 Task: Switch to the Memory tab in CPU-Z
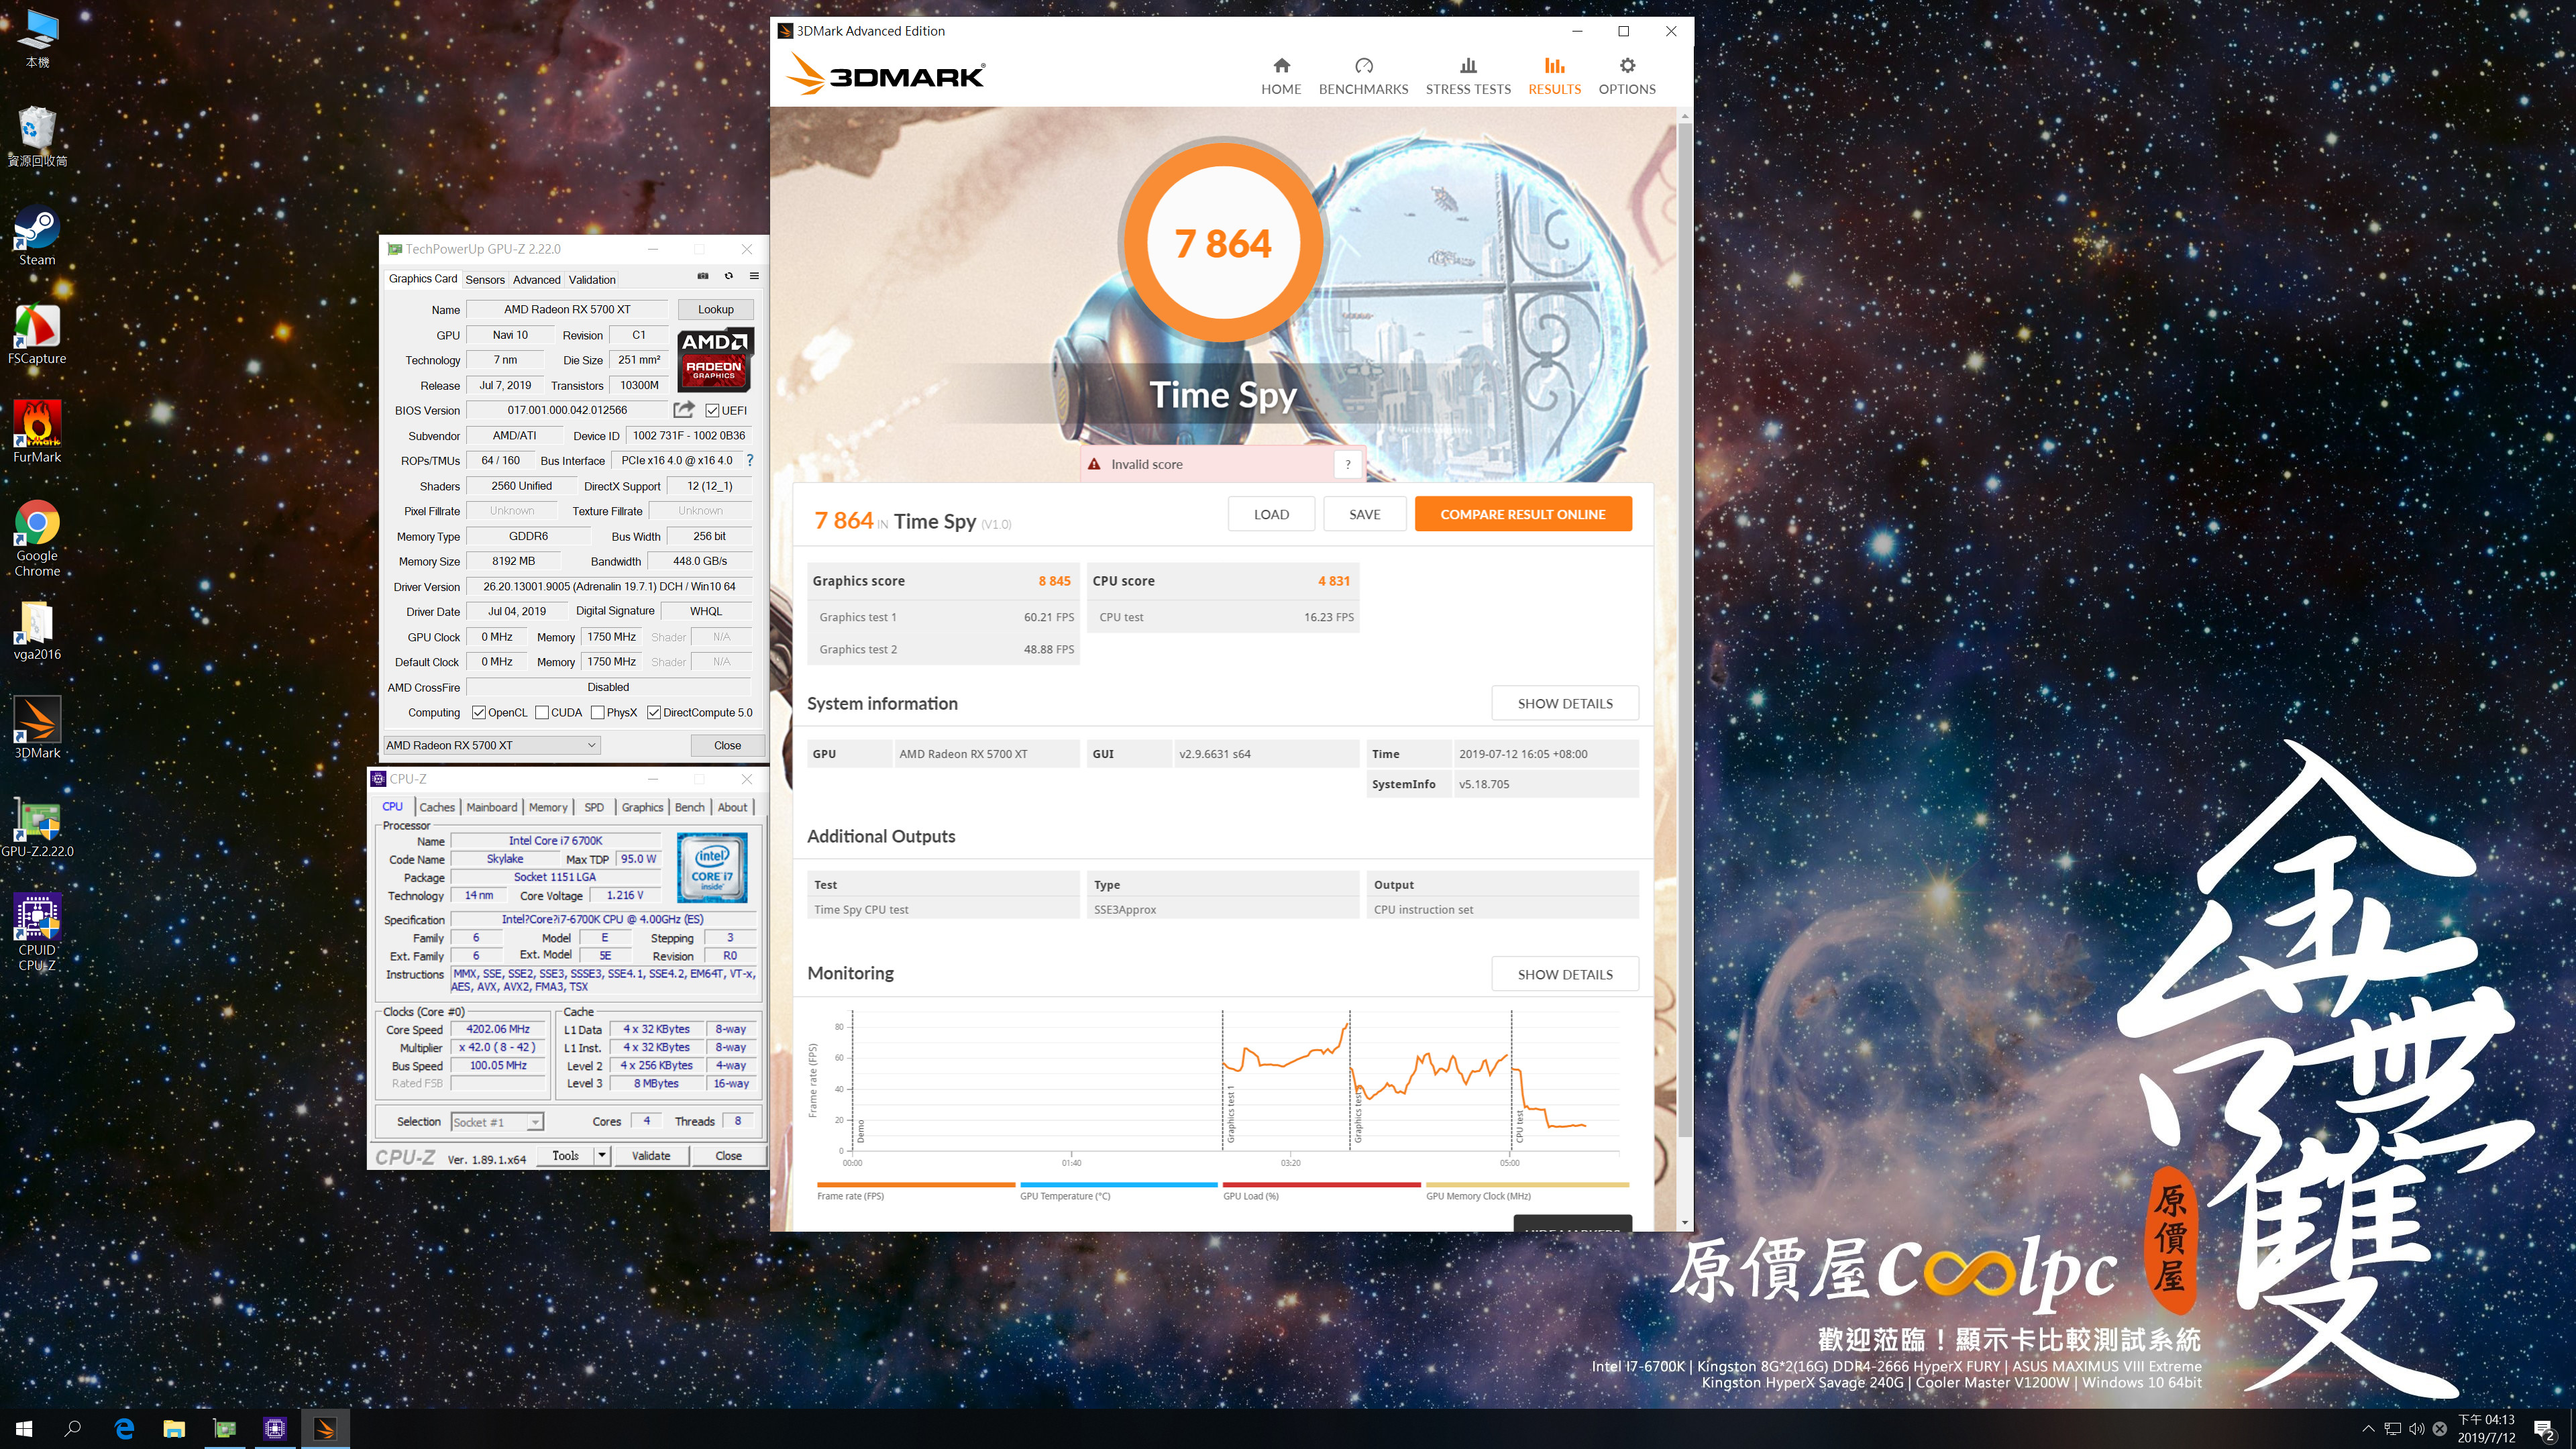point(548,807)
